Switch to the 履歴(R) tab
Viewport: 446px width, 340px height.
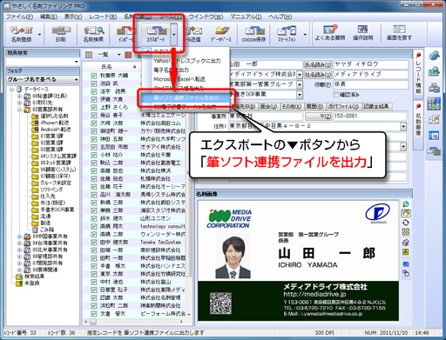314,107
